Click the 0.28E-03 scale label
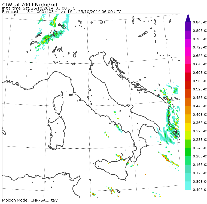 click(200, 139)
